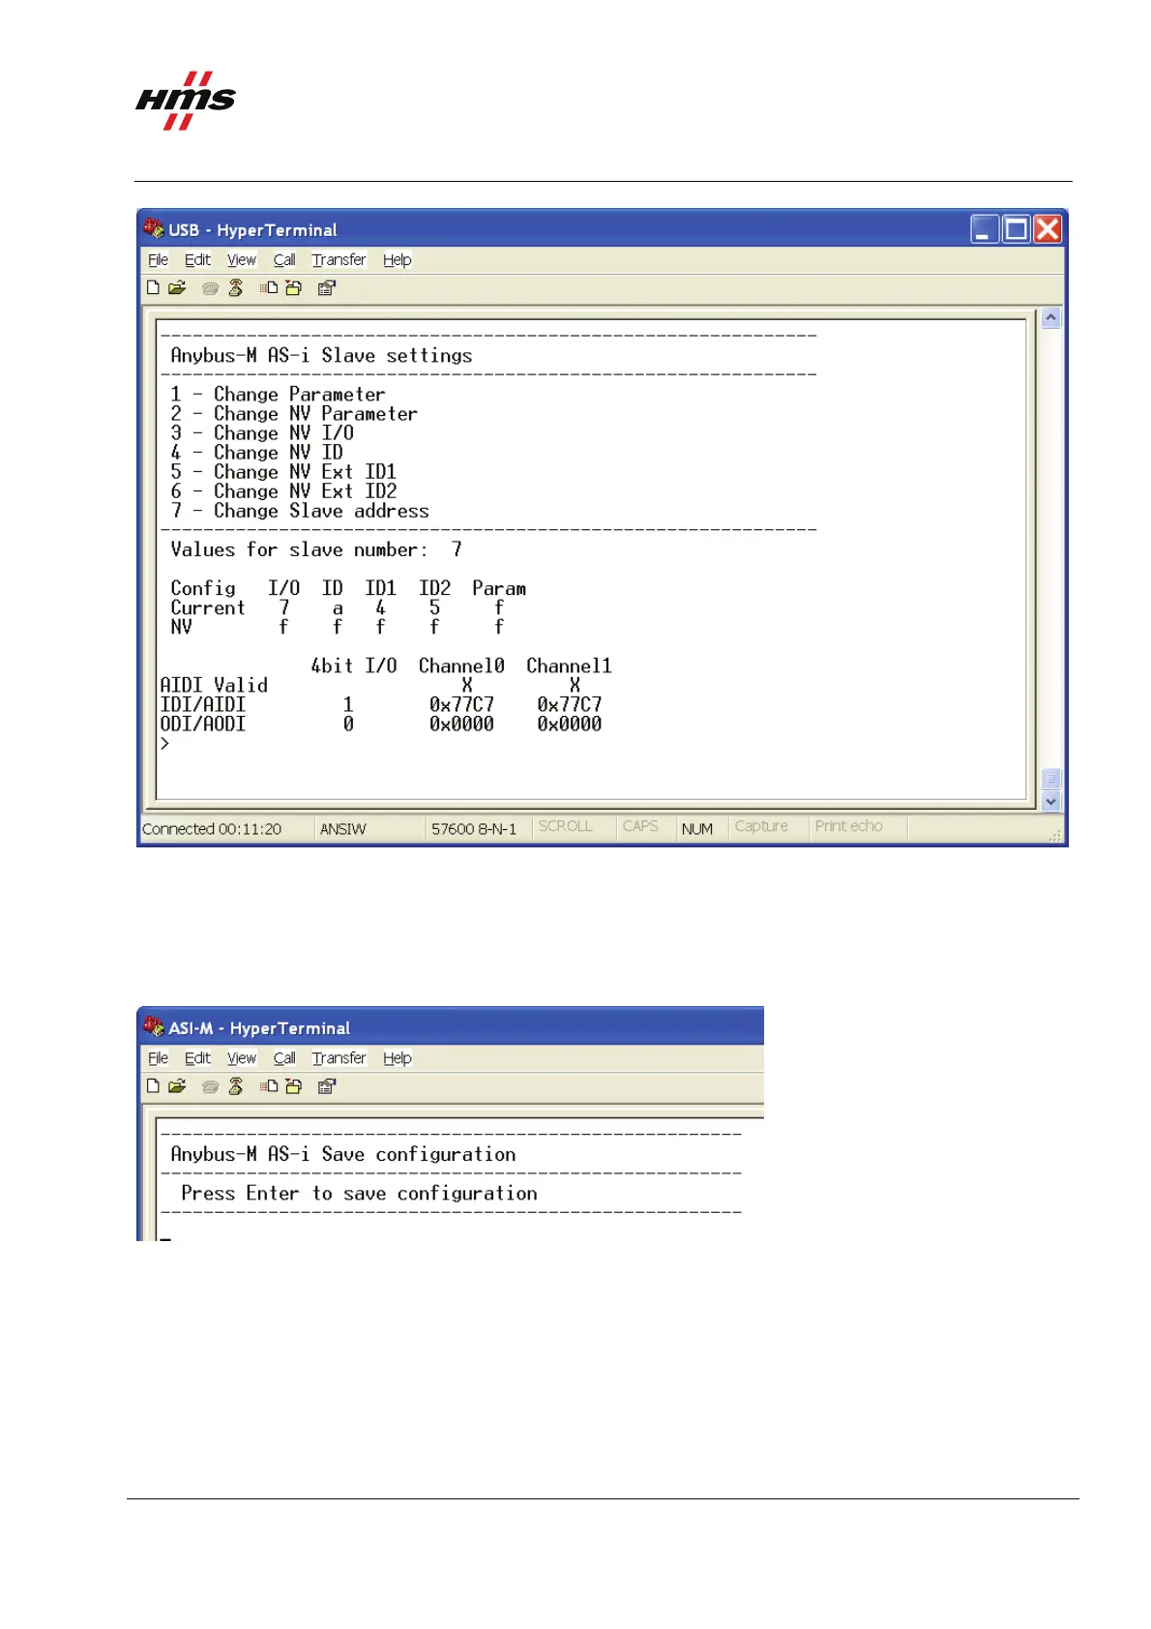Open File menu in ASI-M HyperTerminal
The height and width of the screenshot is (1629, 1151).
[x=158, y=1057]
